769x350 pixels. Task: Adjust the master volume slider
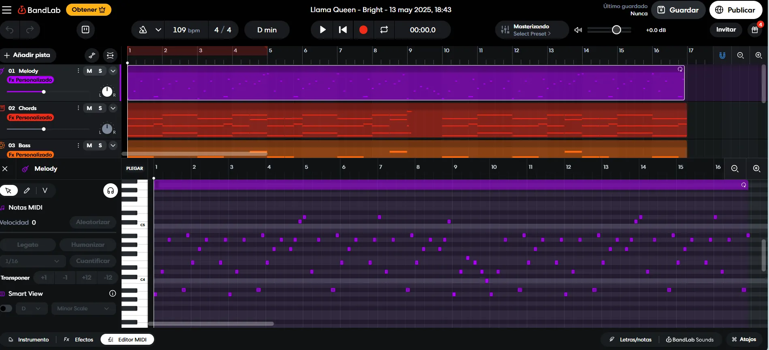pyautogui.click(x=609, y=30)
